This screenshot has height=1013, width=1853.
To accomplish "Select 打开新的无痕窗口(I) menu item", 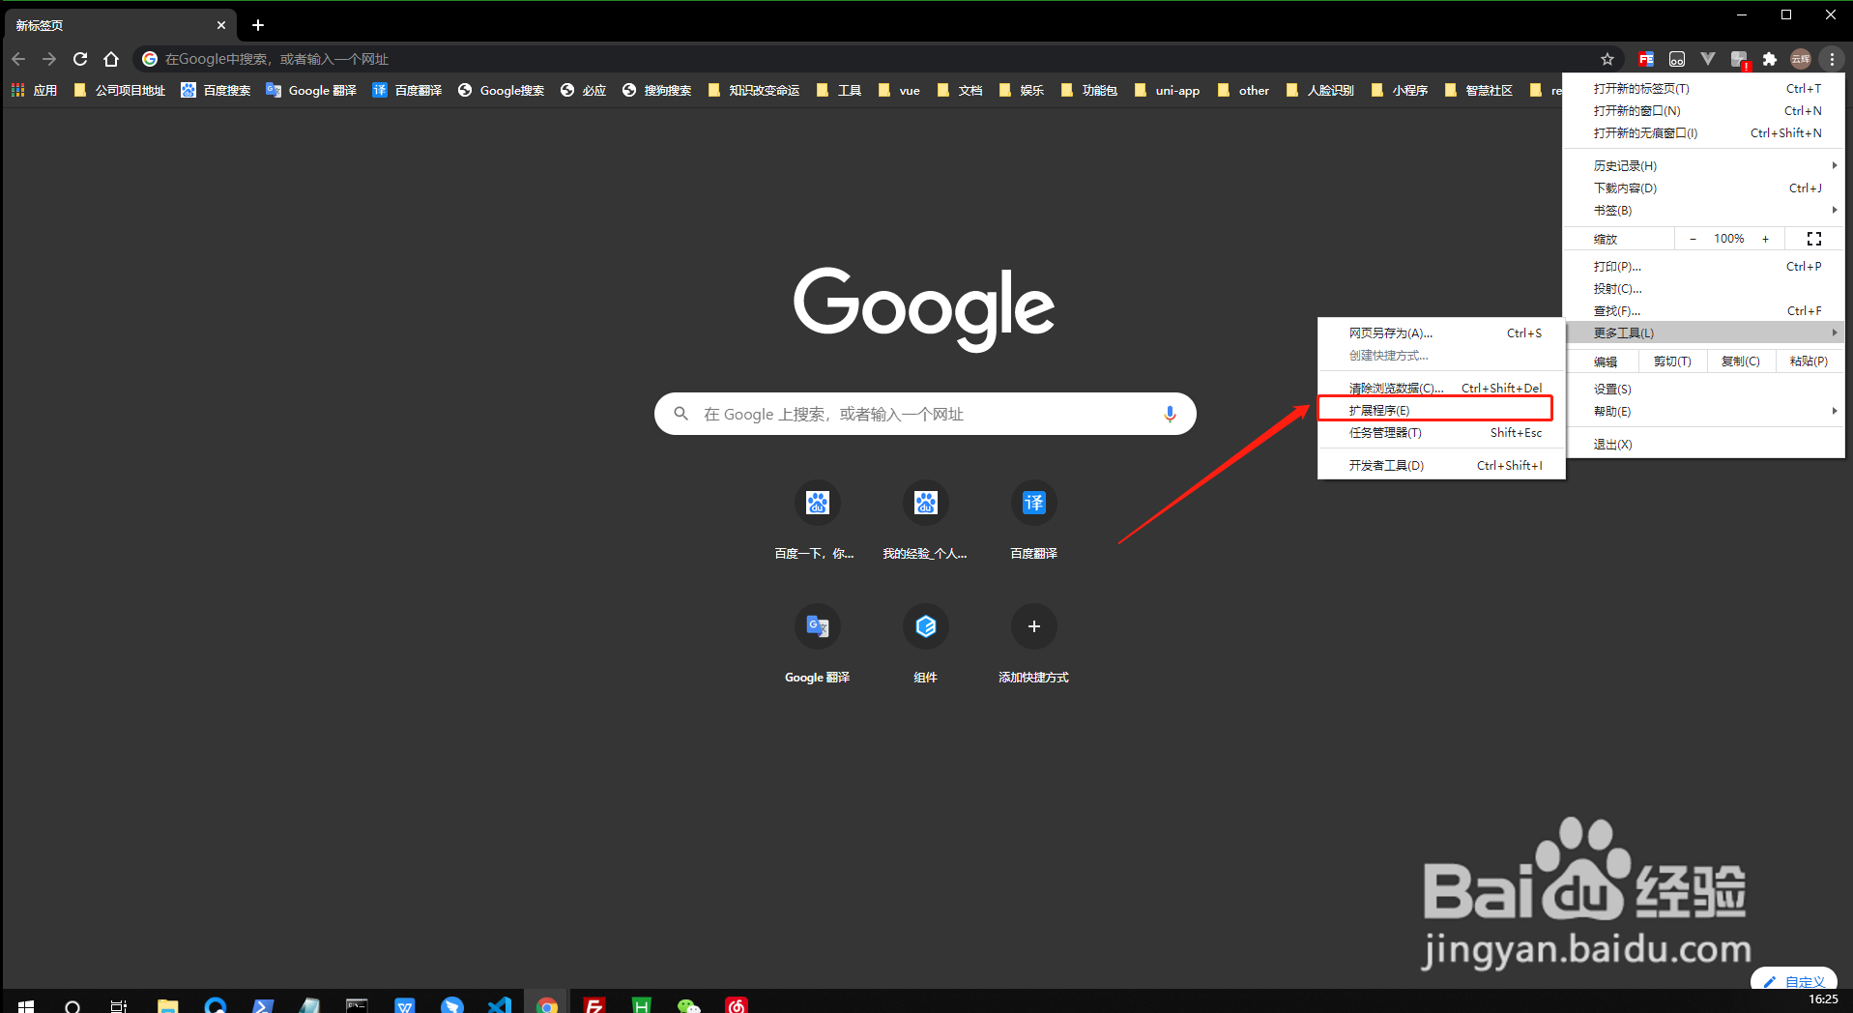I will (1704, 132).
